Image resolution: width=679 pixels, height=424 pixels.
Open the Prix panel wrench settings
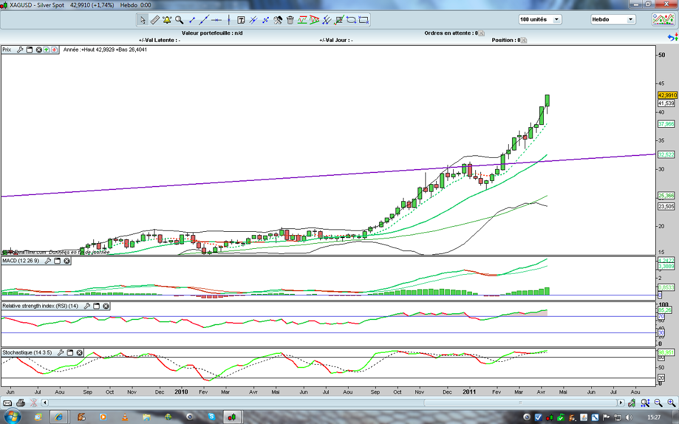(20, 50)
